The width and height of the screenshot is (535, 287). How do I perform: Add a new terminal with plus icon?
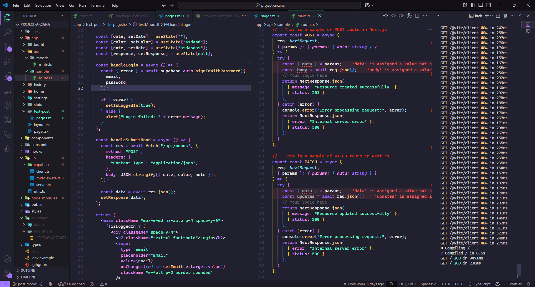[x=487, y=16]
